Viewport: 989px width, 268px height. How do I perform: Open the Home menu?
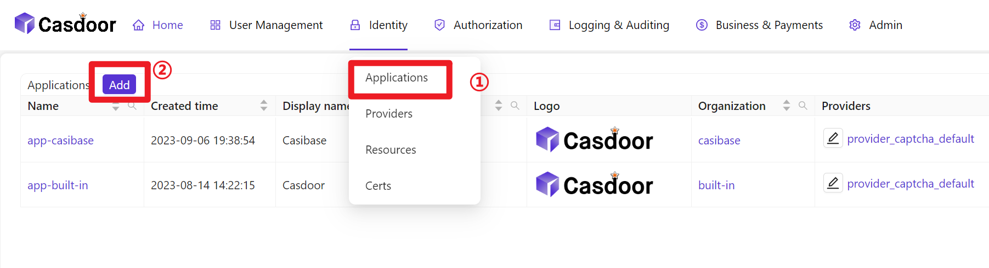coord(158,25)
